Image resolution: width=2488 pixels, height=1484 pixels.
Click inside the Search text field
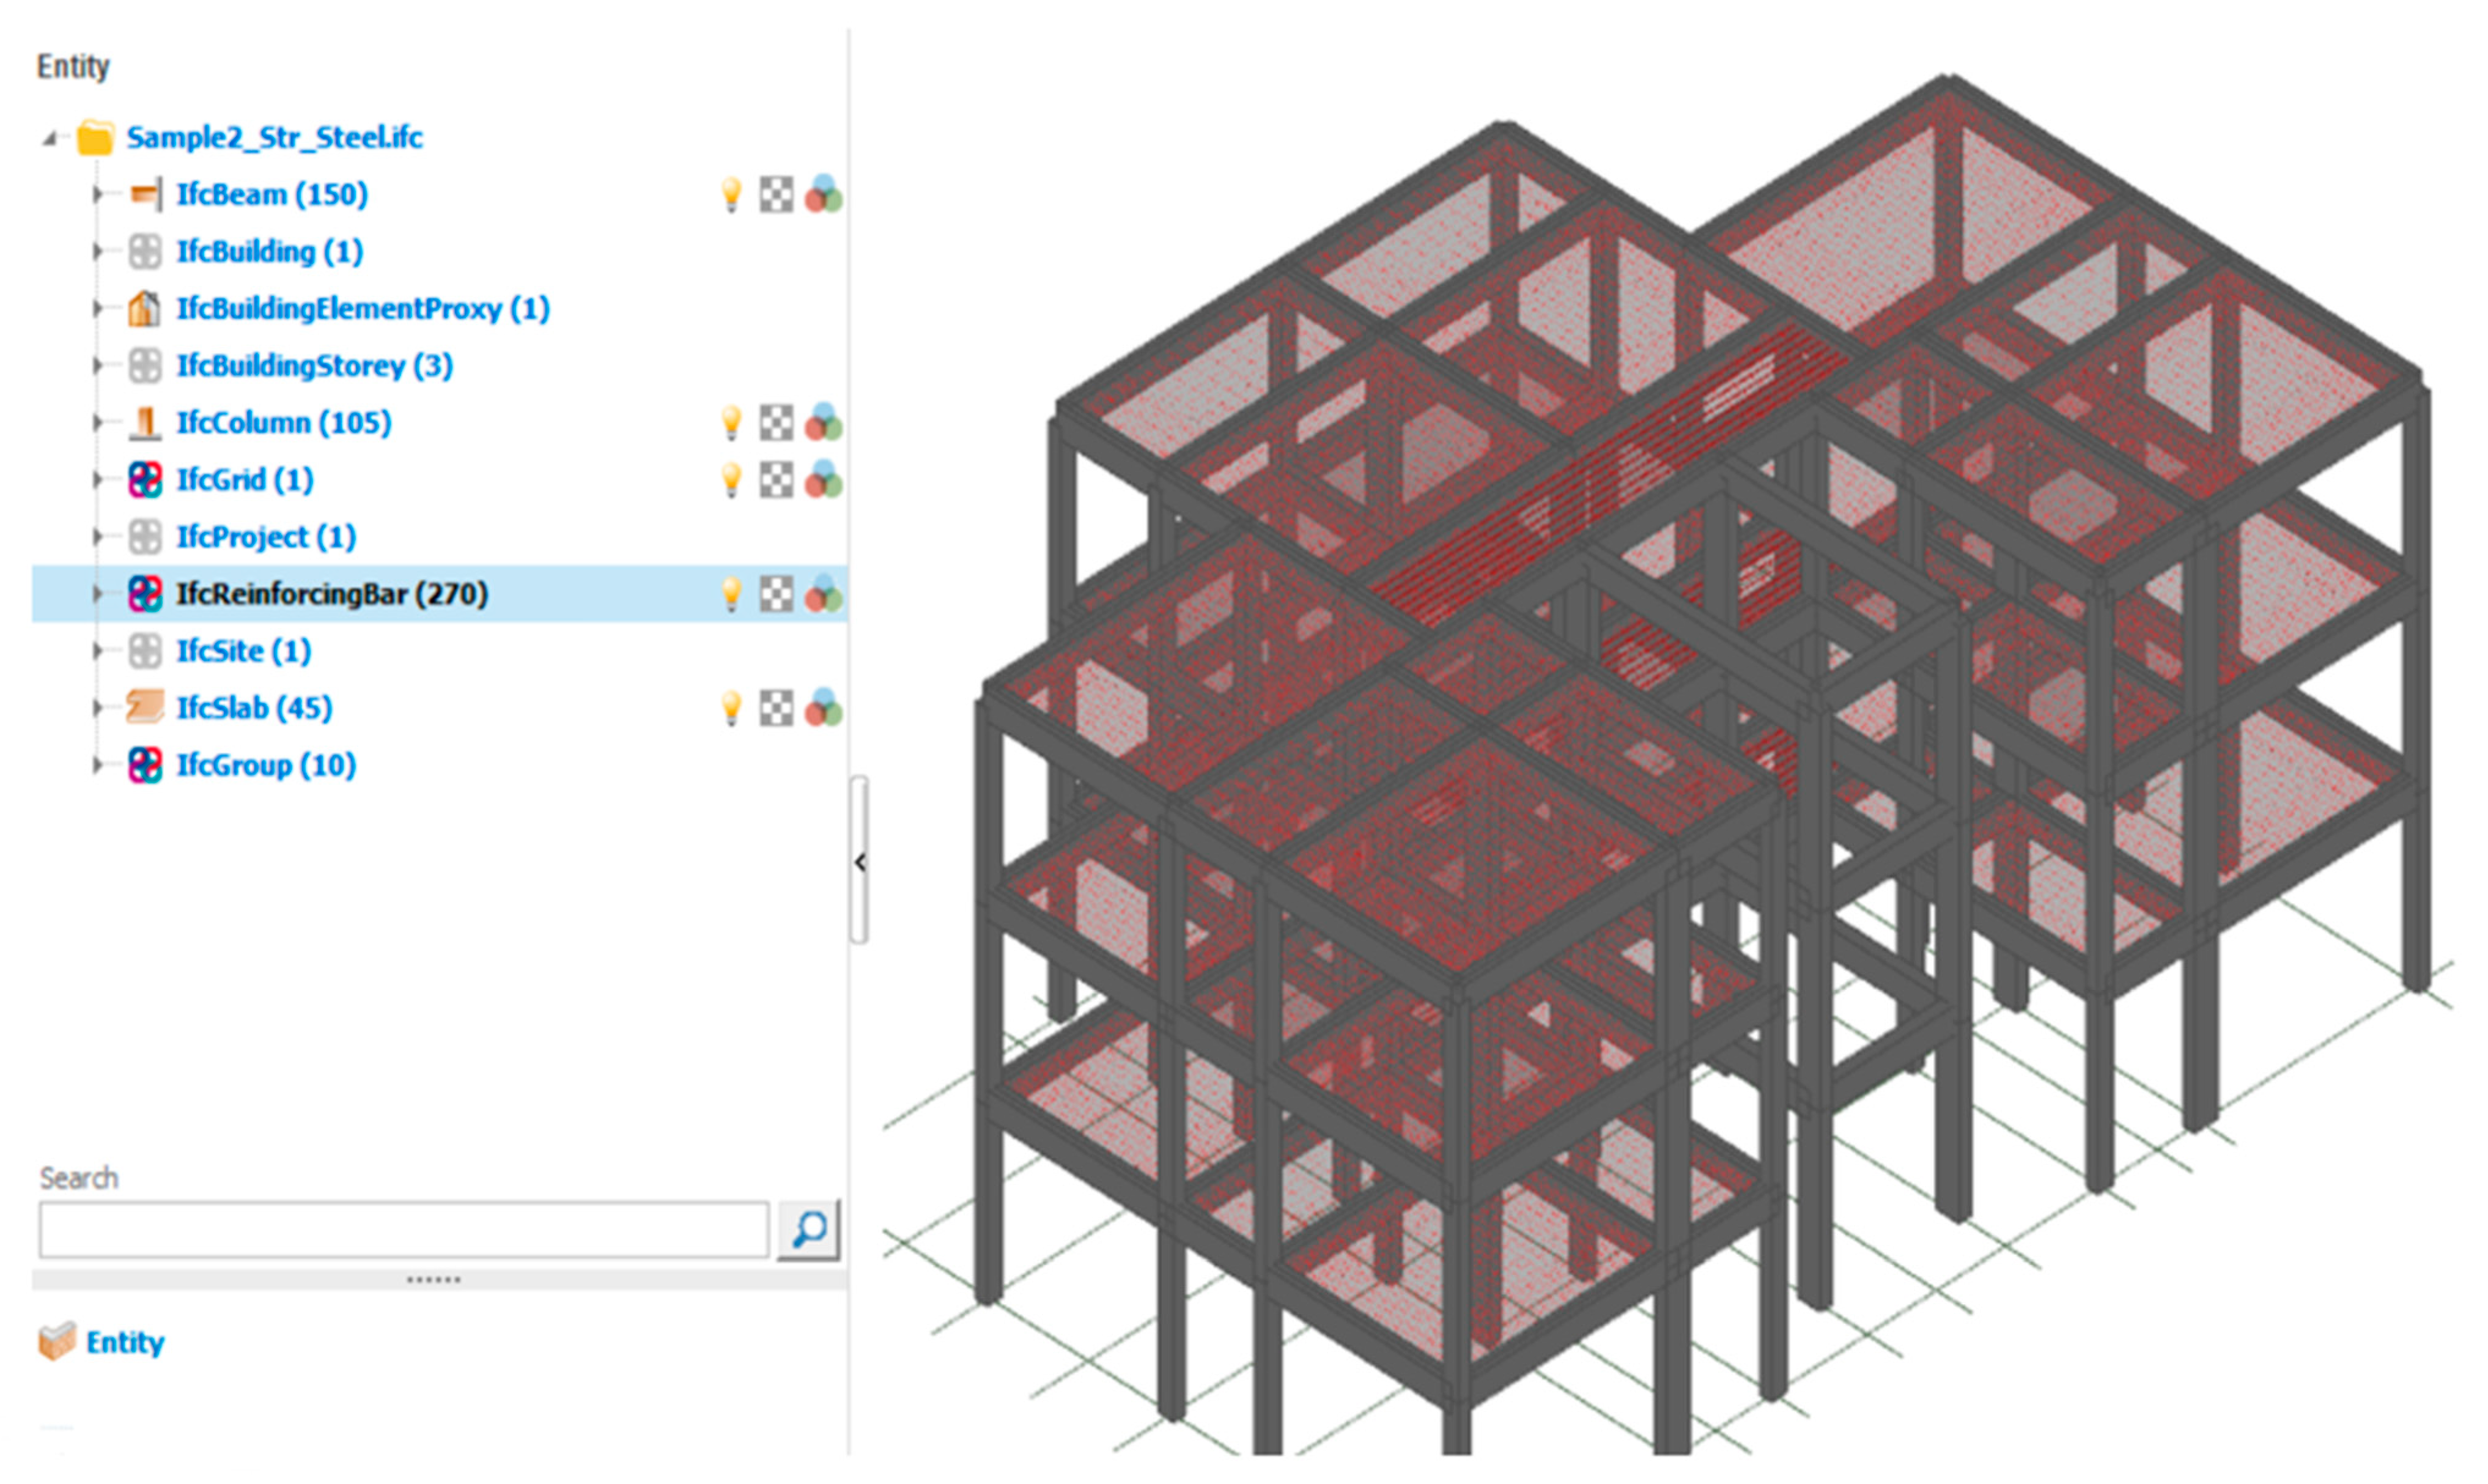(404, 1229)
